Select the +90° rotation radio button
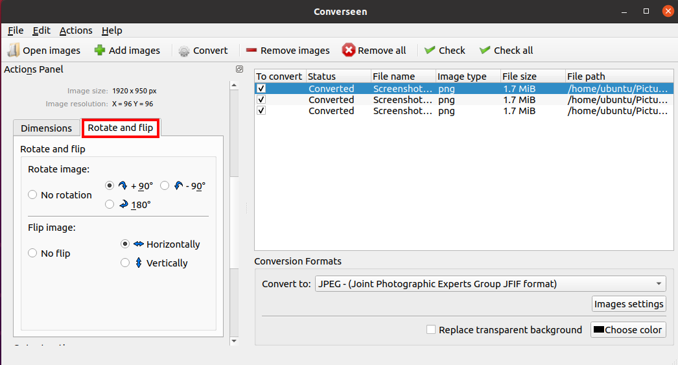678x365 pixels. [110, 185]
